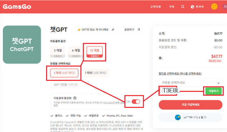Screen dimensions: 227x132
Task: Click 할인을 선택하세요 link text
Action: (180, 74)
